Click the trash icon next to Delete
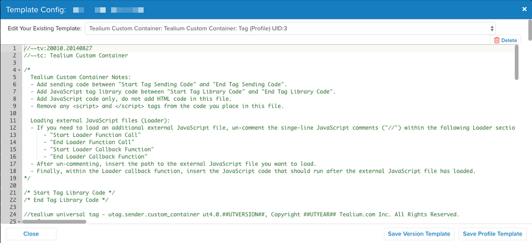The height and width of the screenshot is (243, 532). (496, 40)
